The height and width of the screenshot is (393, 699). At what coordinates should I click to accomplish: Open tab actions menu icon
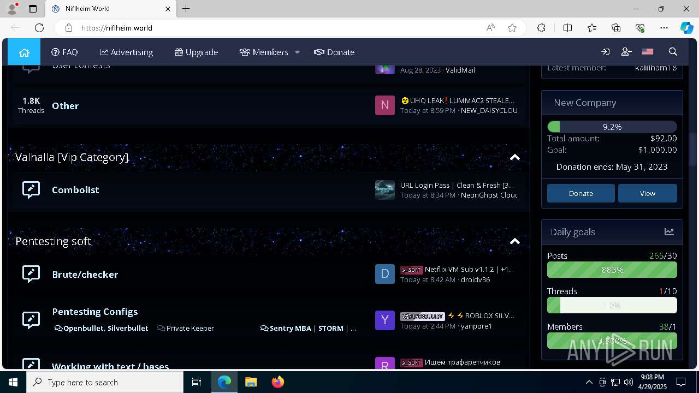tap(33, 9)
